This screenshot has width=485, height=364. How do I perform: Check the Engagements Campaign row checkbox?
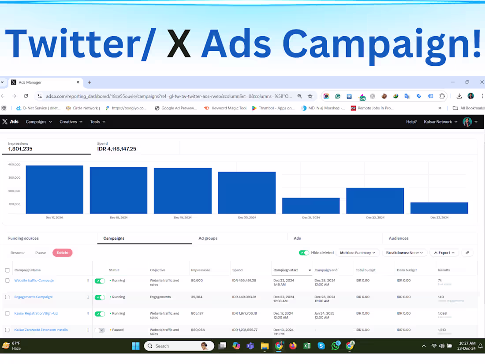[7, 297]
